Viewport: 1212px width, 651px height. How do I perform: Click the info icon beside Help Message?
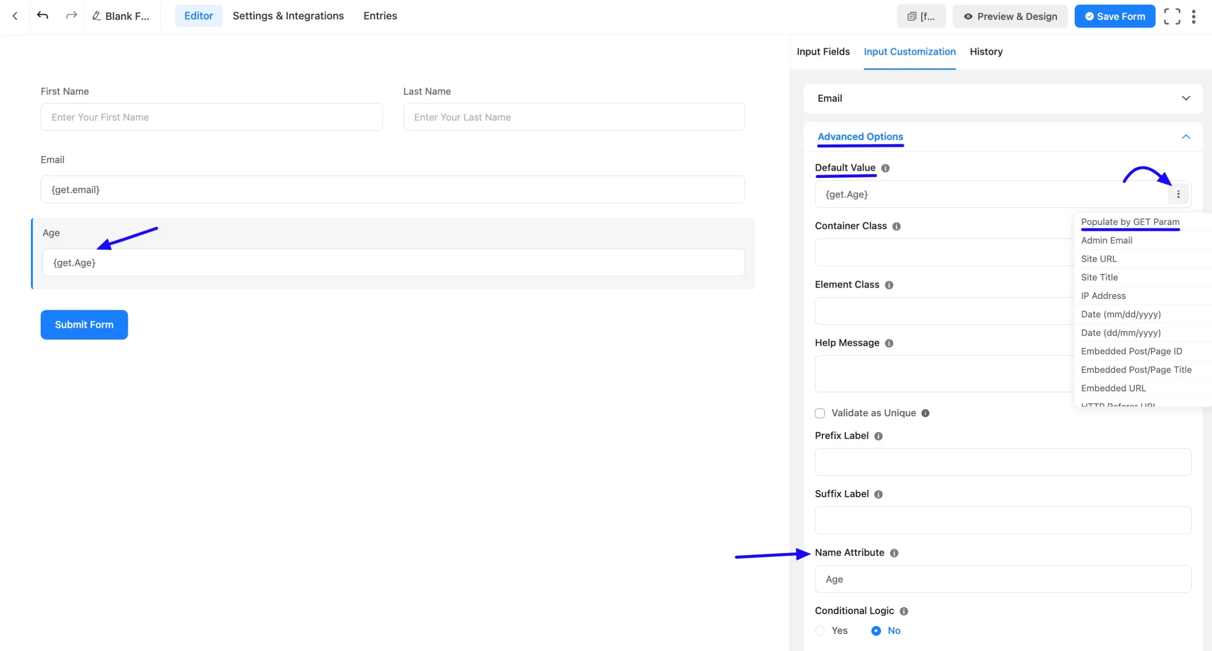click(x=889, y=343)
